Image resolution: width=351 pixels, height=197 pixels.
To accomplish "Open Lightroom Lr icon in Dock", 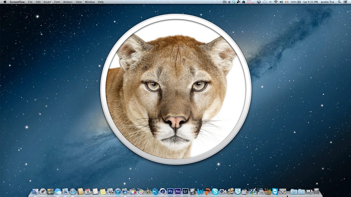I will (x=185, y=192).
